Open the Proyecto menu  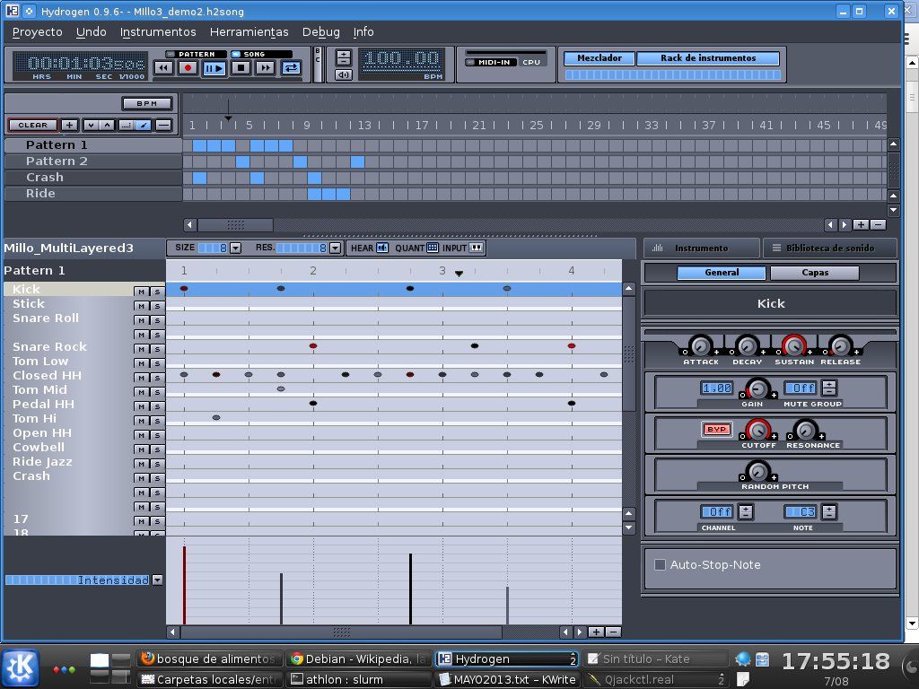38,32
